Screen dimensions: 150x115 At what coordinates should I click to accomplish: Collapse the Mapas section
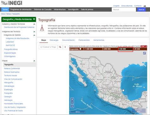pyautogui.click(x=34, y=61)
